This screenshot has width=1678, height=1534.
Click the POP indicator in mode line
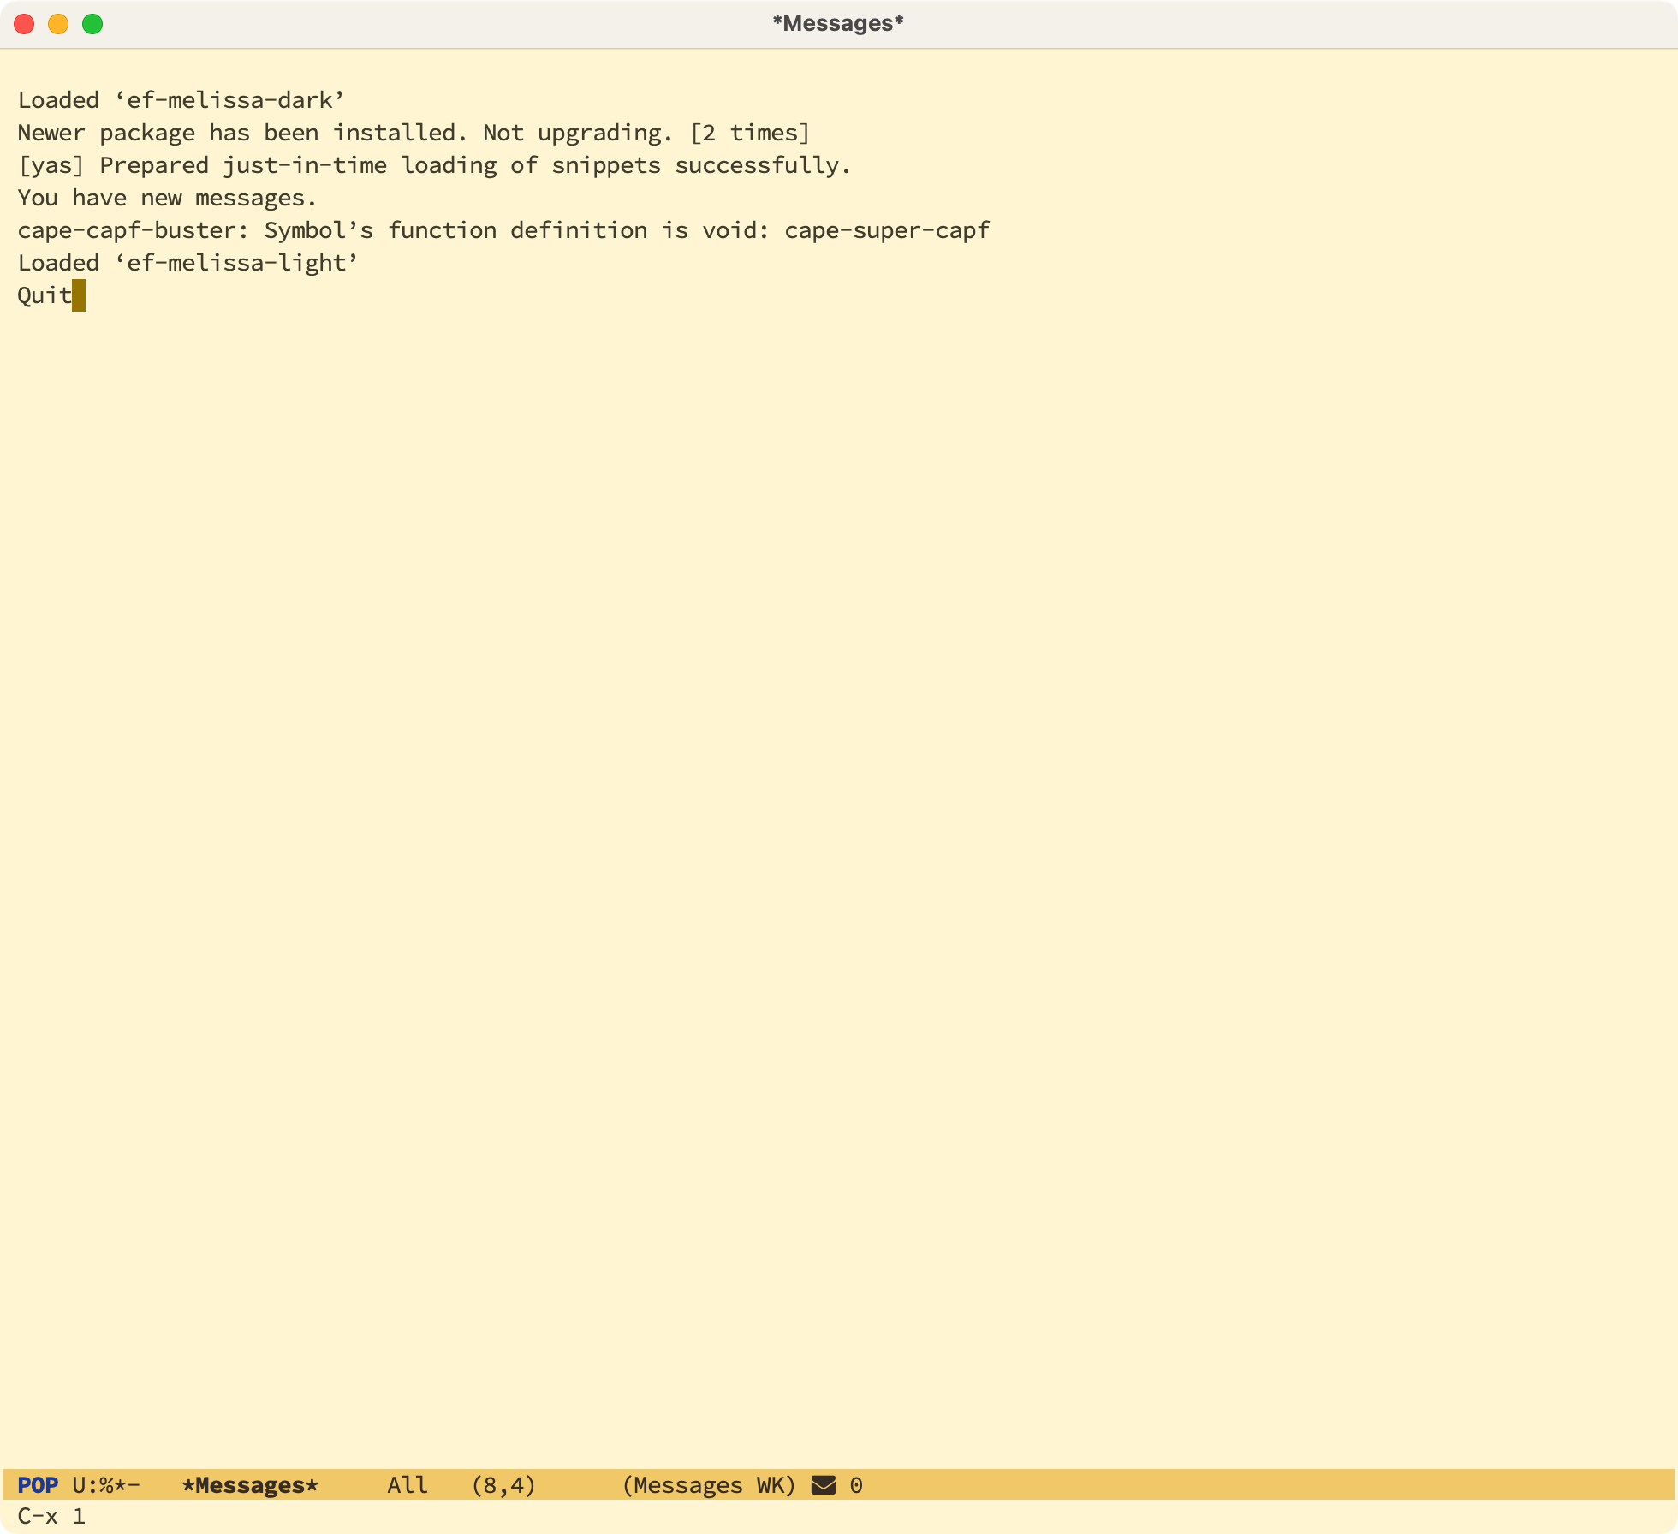tap(38, 1484)
